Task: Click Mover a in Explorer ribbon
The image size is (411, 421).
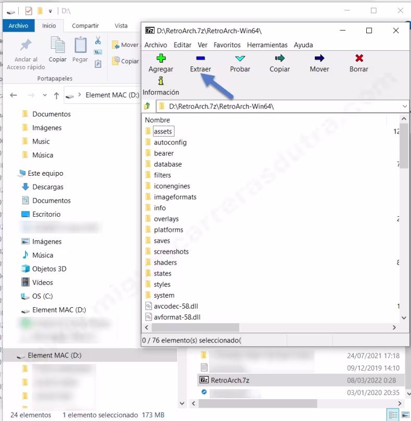Action: [x=125, y=45]
